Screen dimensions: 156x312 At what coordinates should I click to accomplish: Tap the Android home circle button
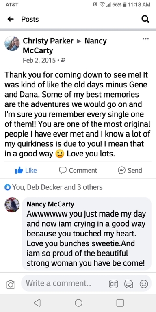click(78, 303)
